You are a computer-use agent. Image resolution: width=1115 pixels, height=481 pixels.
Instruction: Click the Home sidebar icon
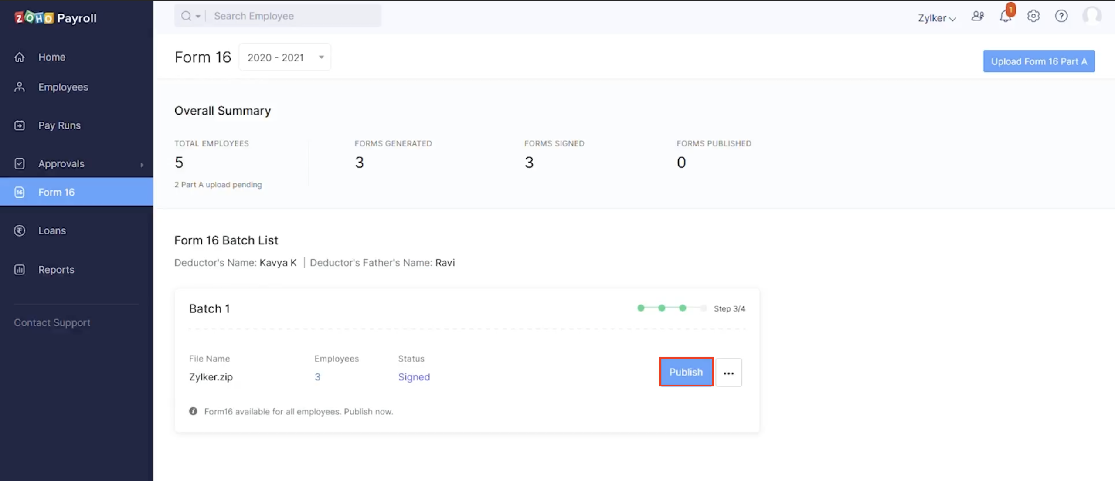[x=20, y=57]
